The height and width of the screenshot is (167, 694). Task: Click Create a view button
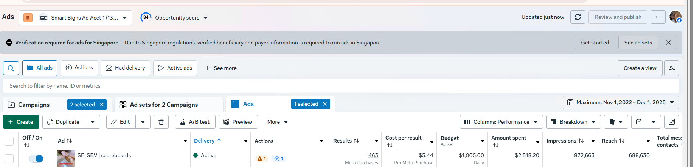[x=640, y=68]
